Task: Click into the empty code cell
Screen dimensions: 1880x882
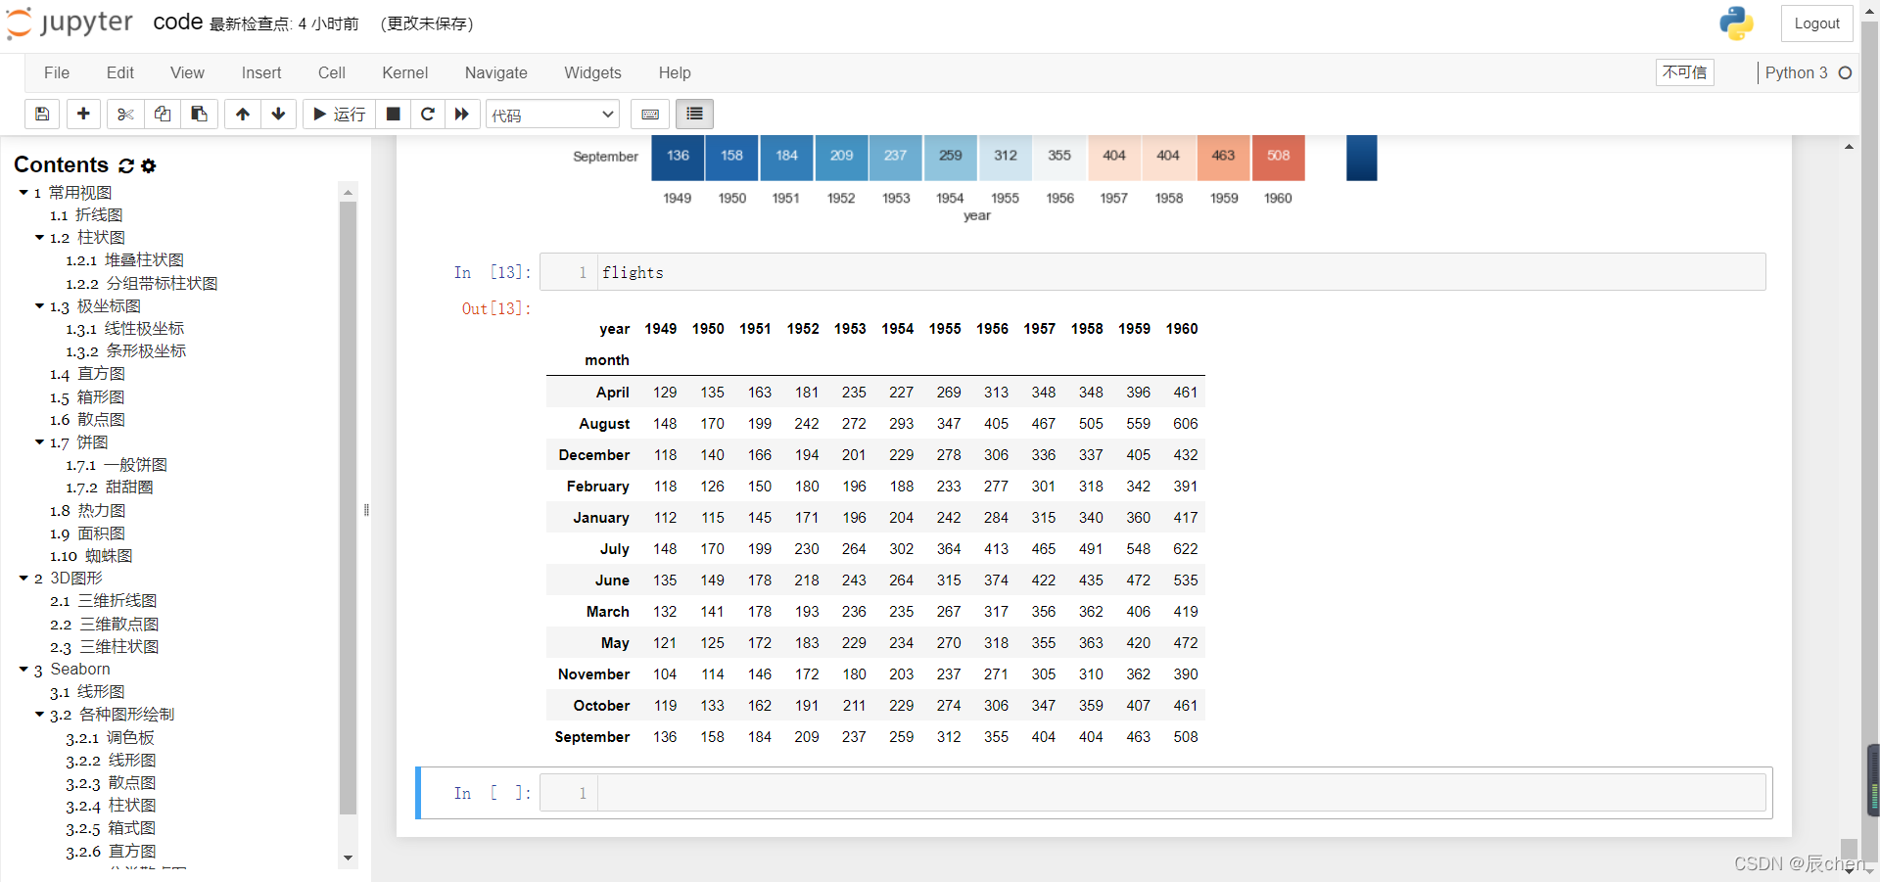Action: (1181, 793)
